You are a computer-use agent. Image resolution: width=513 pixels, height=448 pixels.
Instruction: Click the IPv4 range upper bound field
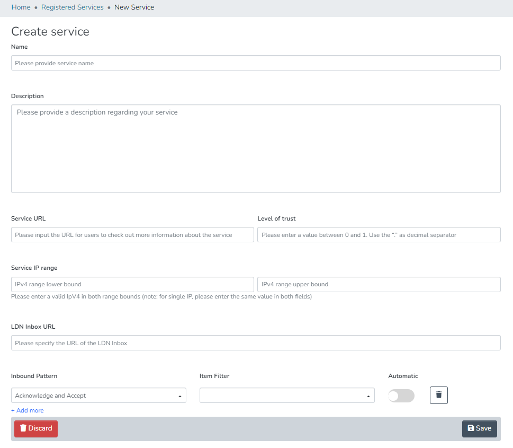pyautogui.click(x=379, y=284)
